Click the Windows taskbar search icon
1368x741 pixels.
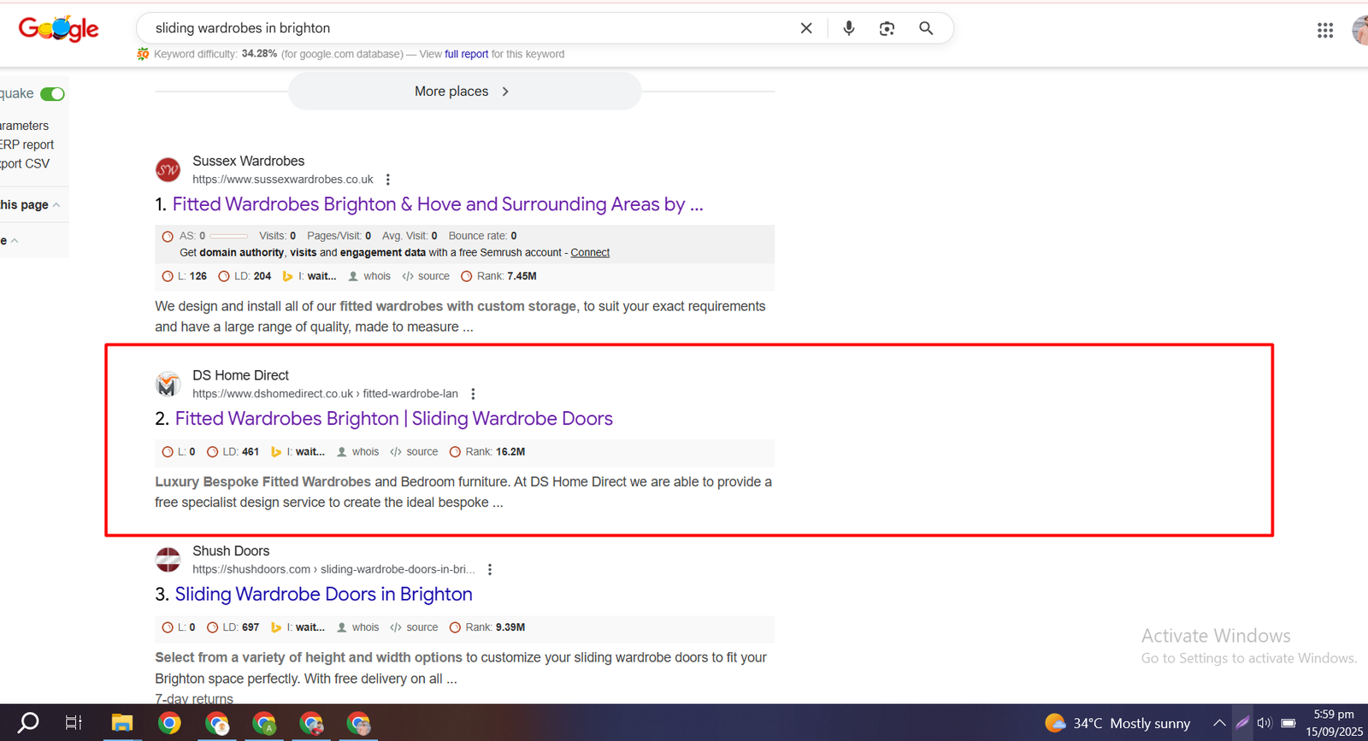coord(29,723)
